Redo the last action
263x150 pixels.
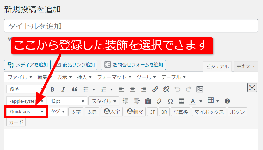(x=188, y=89)
